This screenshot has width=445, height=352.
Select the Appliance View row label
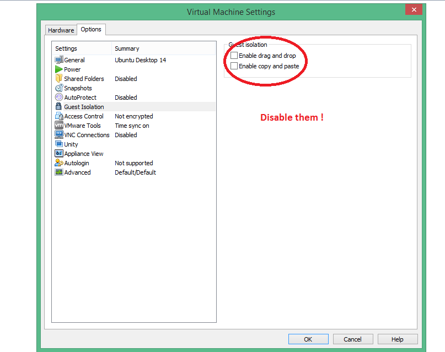coord(84,154)
